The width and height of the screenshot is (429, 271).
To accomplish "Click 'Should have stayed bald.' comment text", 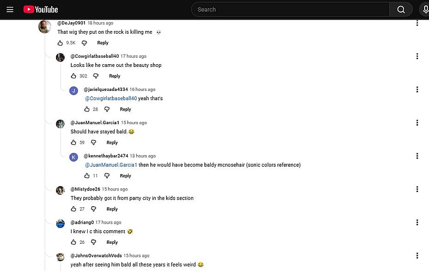I will coord(99,132).
